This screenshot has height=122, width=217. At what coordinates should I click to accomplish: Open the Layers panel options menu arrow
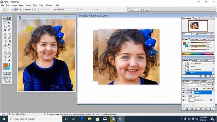(213, 82)
